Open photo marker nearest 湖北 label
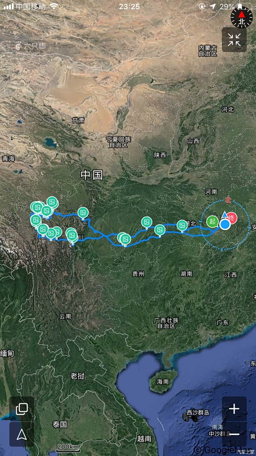This screenshot has width=256, height=456. pos(182,225)
